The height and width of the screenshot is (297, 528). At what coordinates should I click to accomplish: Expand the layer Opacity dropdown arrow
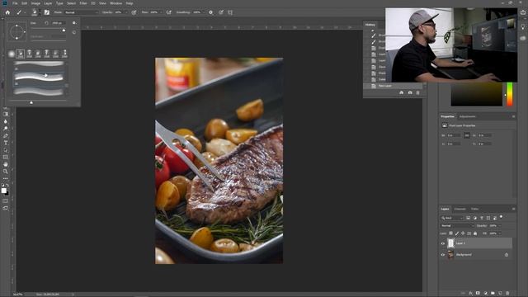tap(500, 225)
